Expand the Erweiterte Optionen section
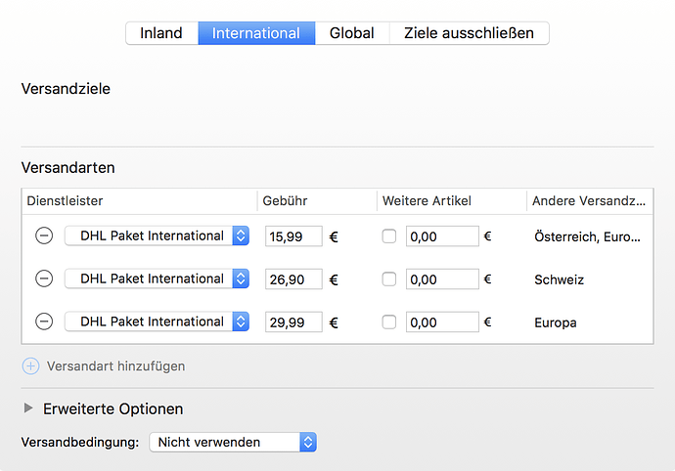The image size is (675, 471). [x=28, y=408]
